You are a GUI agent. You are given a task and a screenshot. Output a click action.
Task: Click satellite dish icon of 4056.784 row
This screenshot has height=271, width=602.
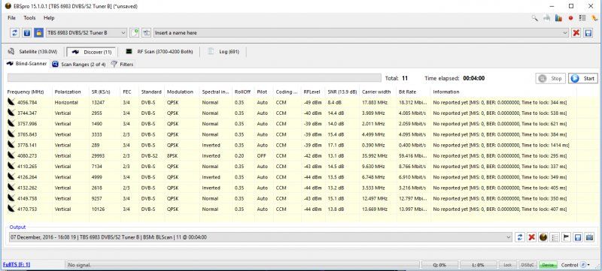pos(11,102)
